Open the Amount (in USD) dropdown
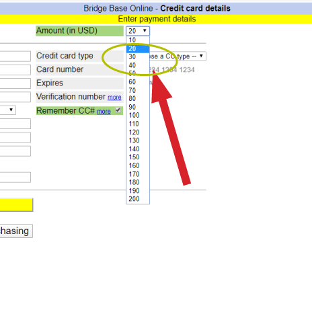The width and height of the screenshot is (312, 312). pyautogui.click(x=138, y=31)
